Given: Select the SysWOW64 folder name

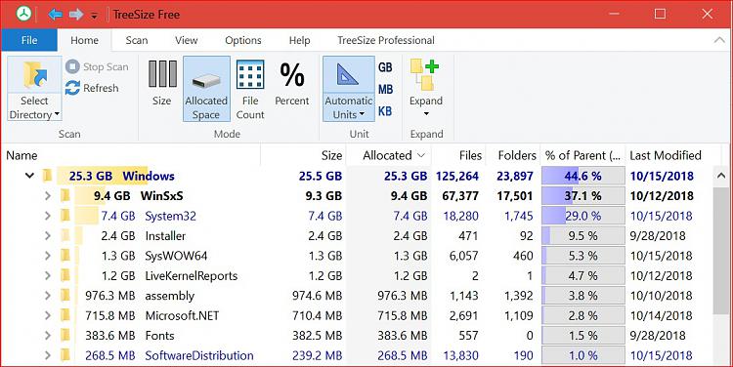Looking at the screenshot, I should point(176,256).
